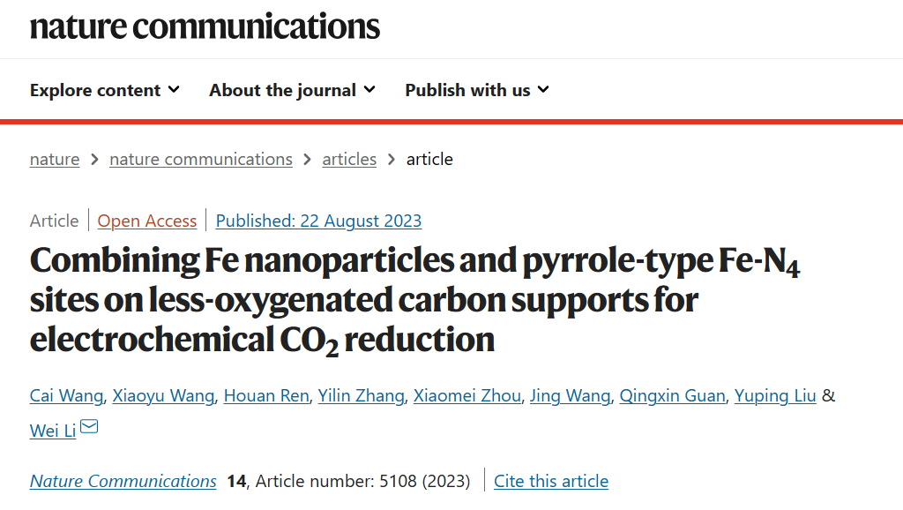
Task: Expand Publish with us menu
Action: (477, 90)
